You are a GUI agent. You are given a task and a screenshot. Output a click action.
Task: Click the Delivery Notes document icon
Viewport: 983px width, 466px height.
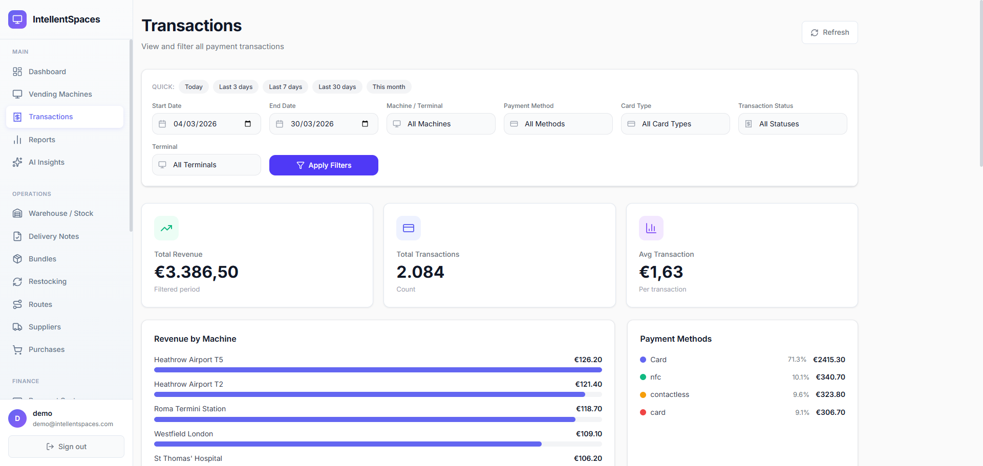point(17,236)
